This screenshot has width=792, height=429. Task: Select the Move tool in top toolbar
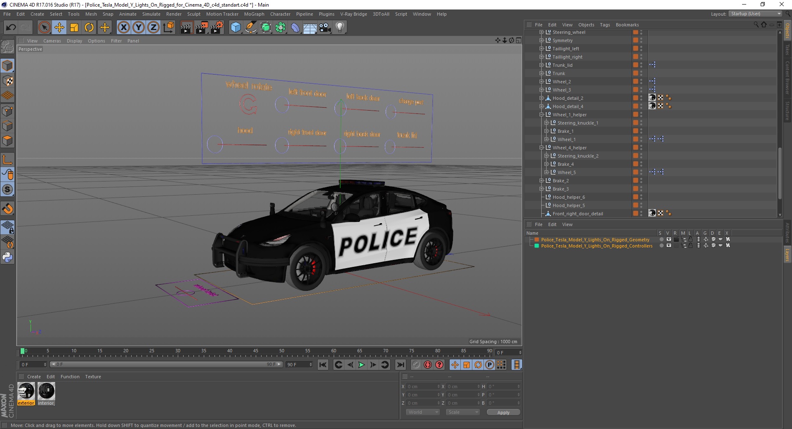(59, 28)
